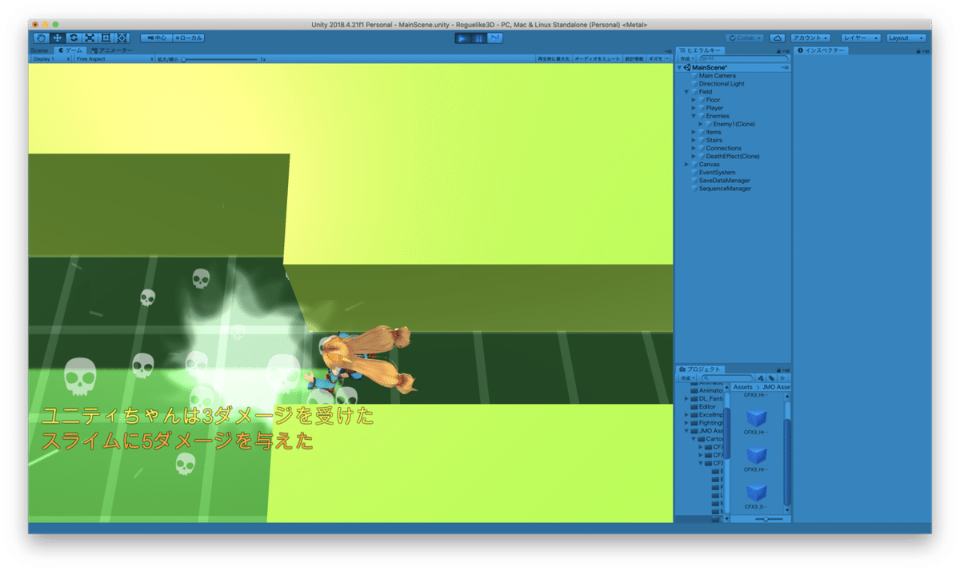This screenshot has height=571, width=960.
Task: Collapse the Enemies object arrow
Action: click(694, 116)
